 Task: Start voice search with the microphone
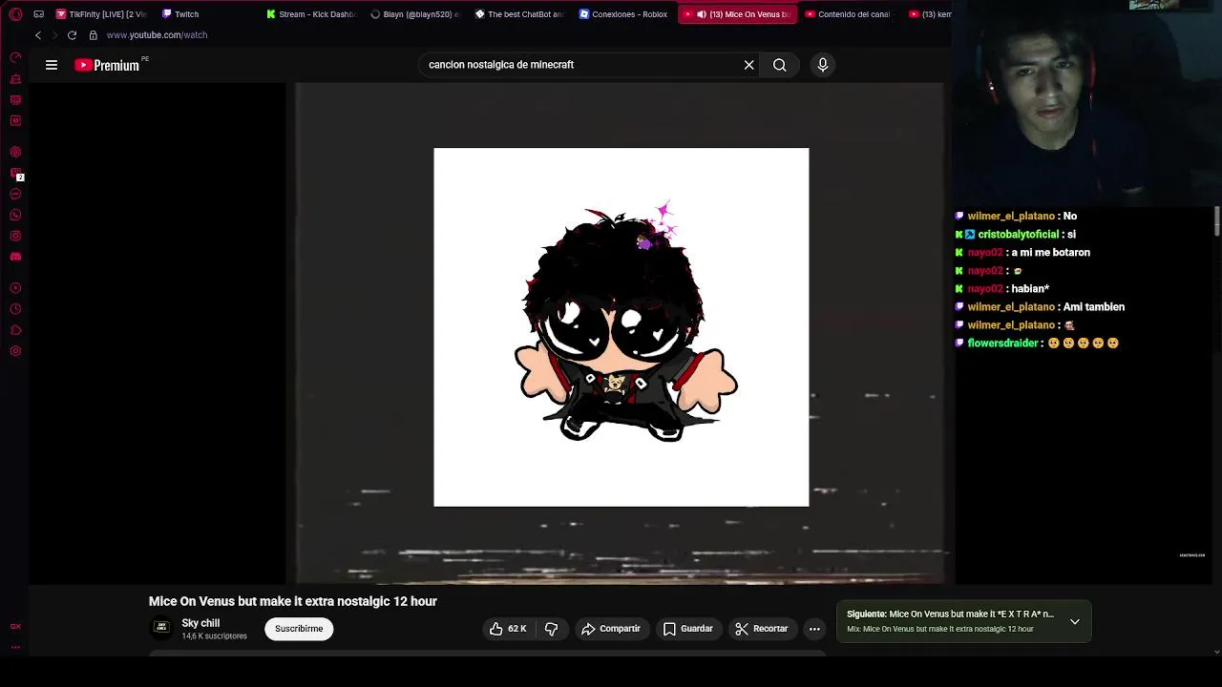coord(823,65)
